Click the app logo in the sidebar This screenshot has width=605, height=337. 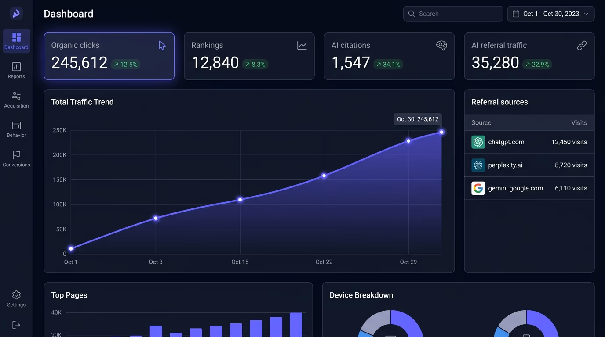tap(16, 14)
